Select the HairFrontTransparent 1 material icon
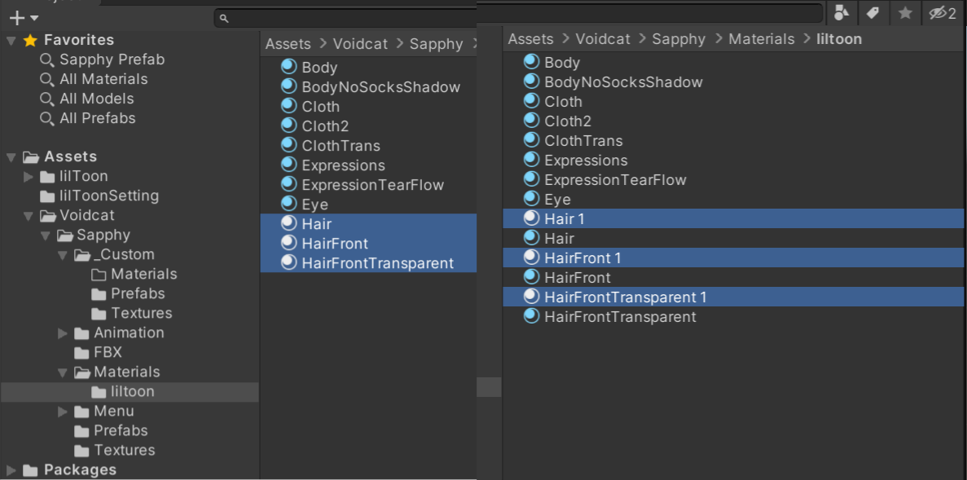The height and width of the screenshot is (480, 967). [531, 297]
